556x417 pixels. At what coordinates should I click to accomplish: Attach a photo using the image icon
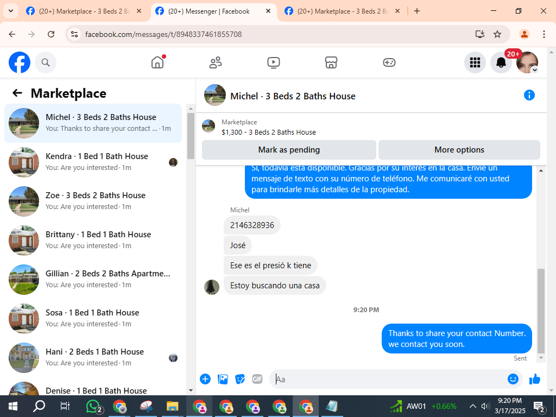click(223, 379)
